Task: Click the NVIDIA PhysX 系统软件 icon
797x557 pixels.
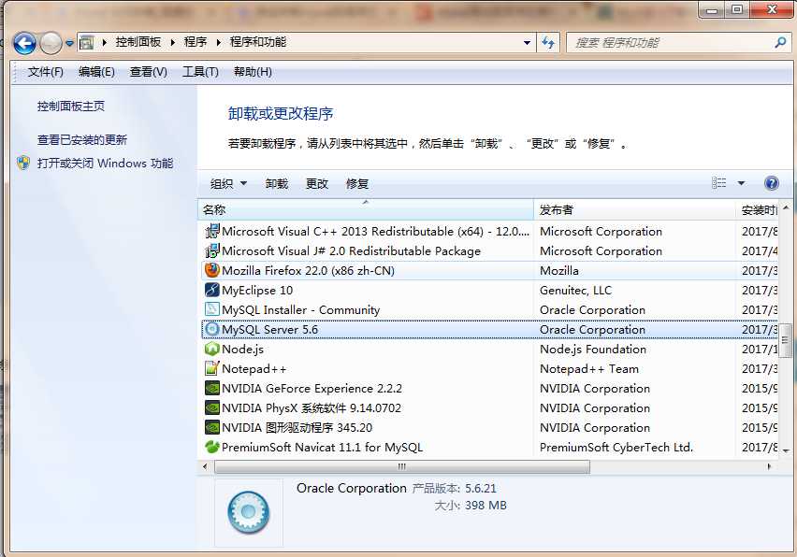Action: (x=212, y=407)
